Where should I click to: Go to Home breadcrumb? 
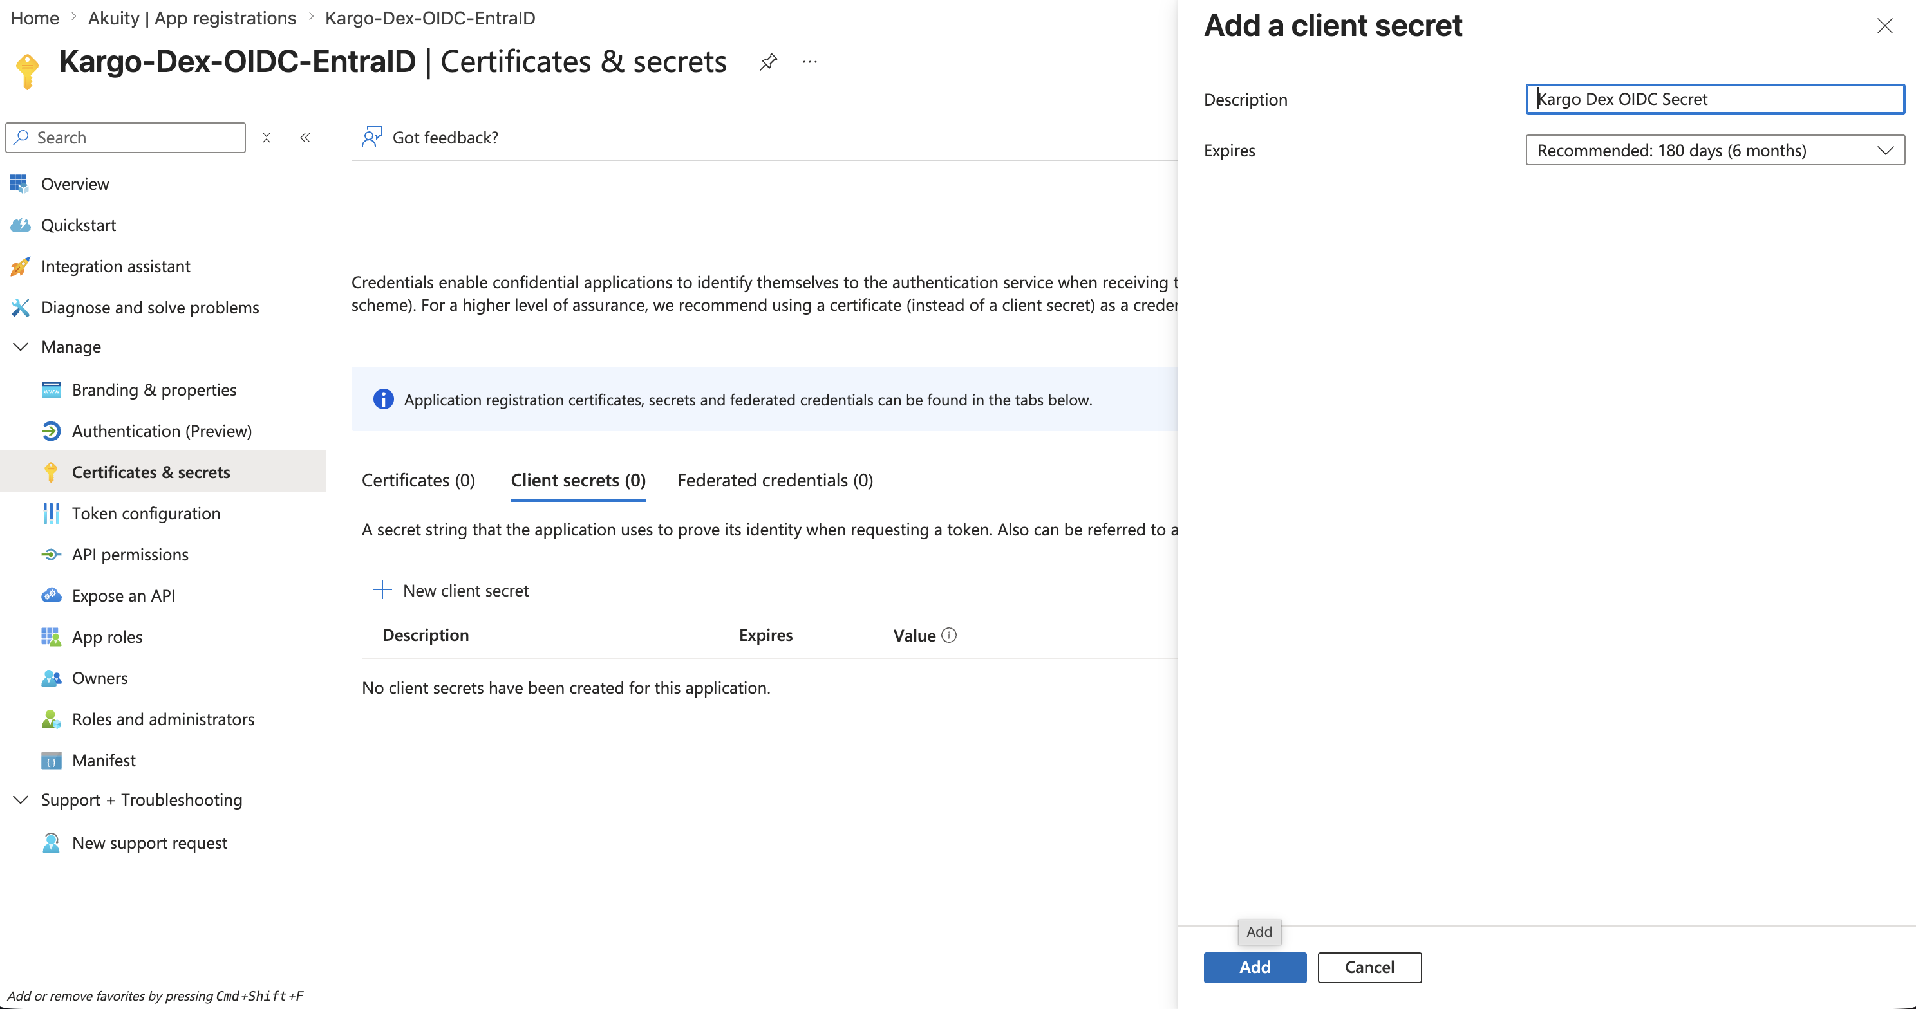(34, 18)
